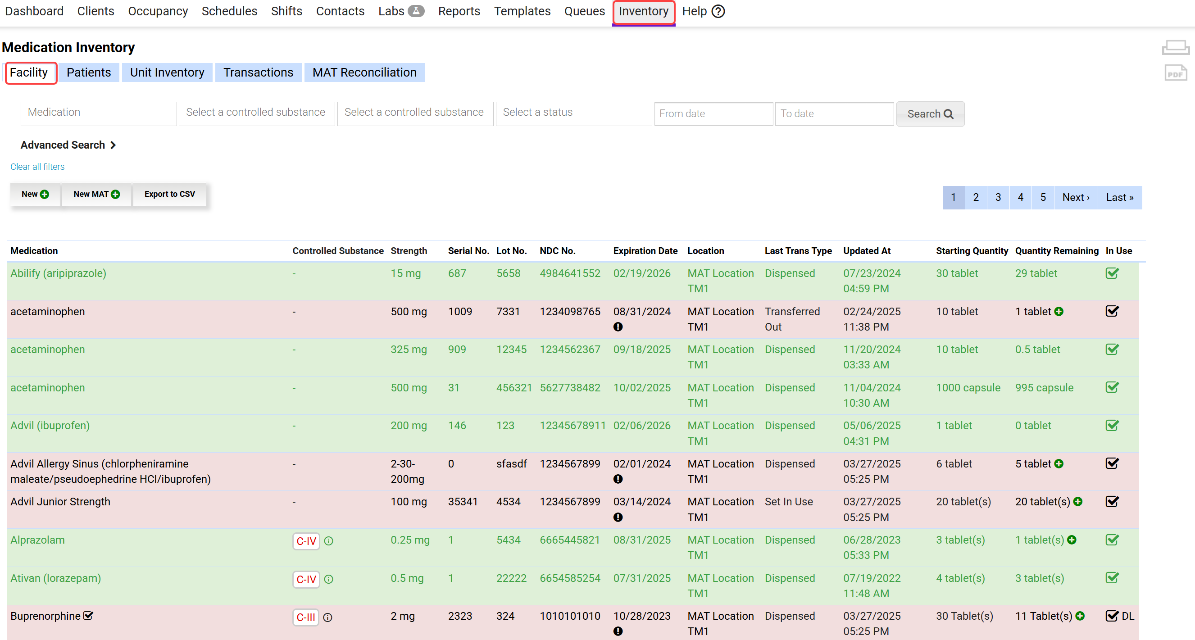This screenshot has width=1195, height=640.
Task: Click the Search button
Action: [x=930, y=114]
